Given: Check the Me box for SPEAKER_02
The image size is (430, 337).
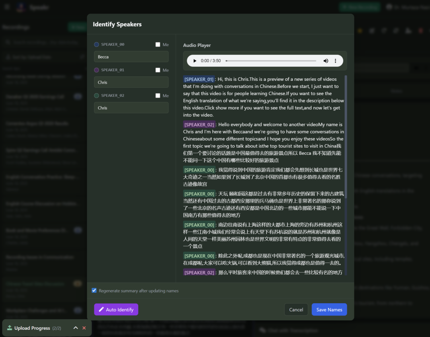Looking at the screenshot, I should click(x=158, y=95).
